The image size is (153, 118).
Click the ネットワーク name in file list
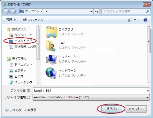pos(67,71)
